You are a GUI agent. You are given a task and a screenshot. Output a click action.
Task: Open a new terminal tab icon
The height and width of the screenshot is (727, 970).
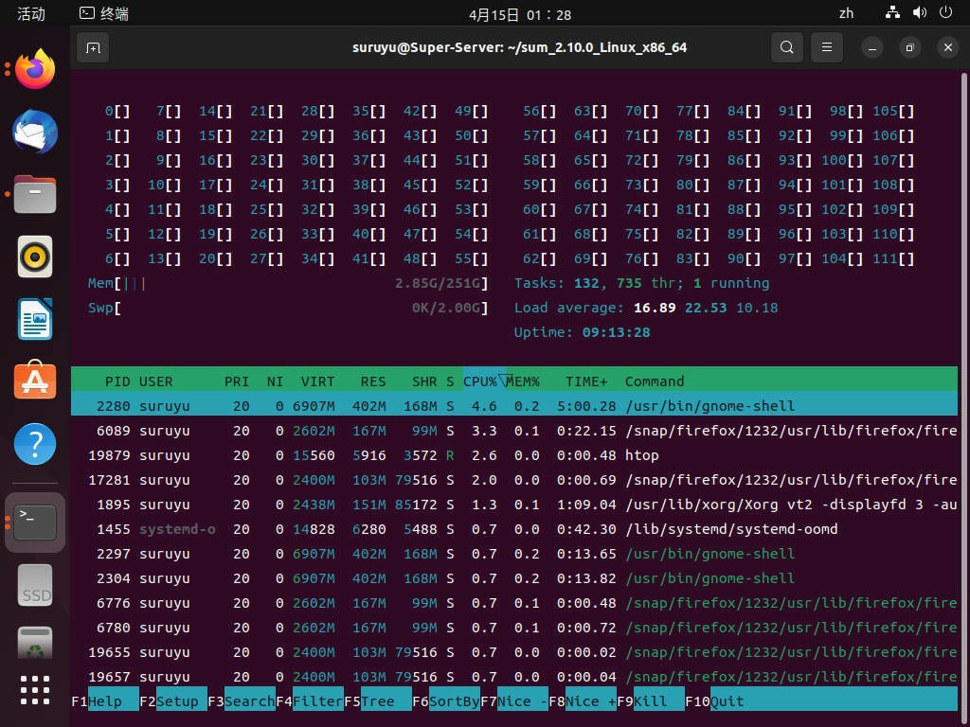[93, 47]
